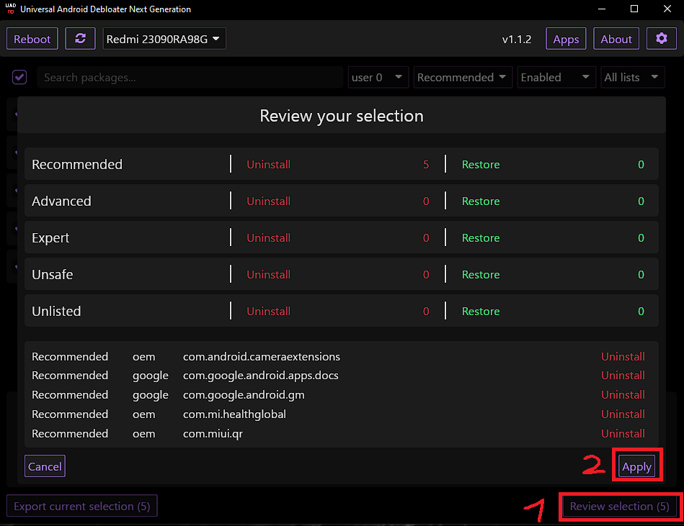
Task: Click the Reboot button
Action: 32,39
